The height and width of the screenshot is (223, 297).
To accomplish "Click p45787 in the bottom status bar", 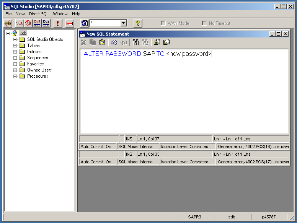I will pos(269,217).
